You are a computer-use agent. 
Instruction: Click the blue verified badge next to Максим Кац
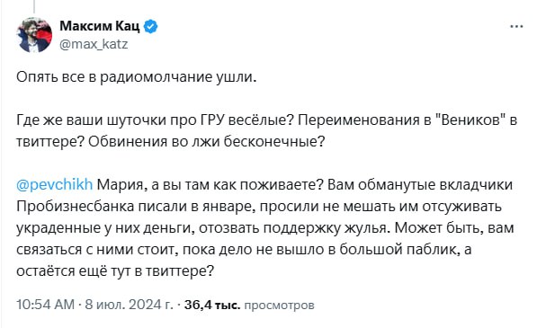point(150,26)
